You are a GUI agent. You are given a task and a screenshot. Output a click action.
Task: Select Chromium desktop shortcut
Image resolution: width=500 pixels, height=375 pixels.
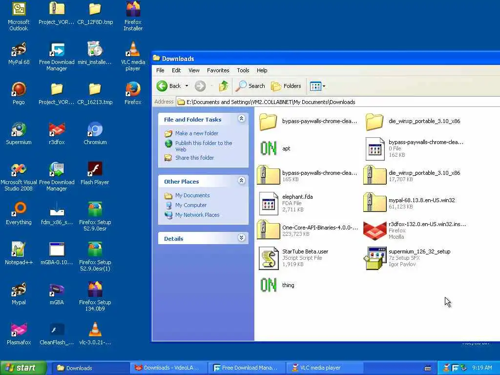[95, 133]
